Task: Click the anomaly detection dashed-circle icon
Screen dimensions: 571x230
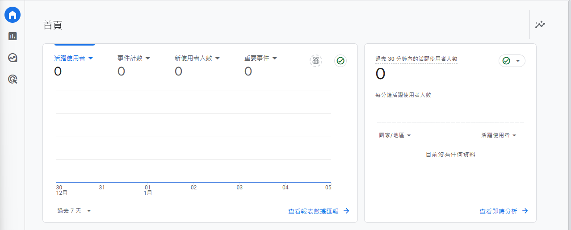Action: point(316,61)
